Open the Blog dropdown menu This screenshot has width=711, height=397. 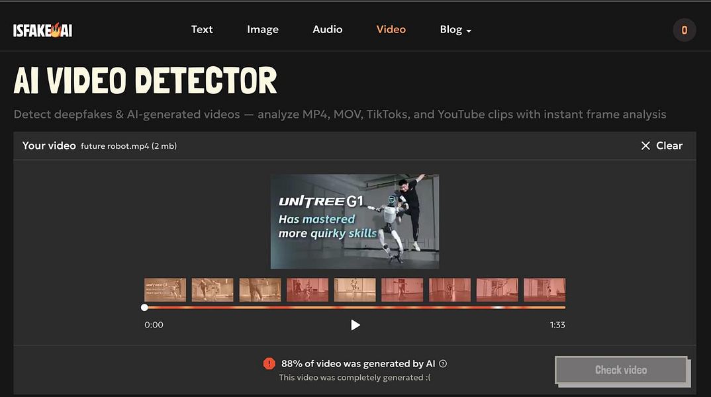(451, 29)
